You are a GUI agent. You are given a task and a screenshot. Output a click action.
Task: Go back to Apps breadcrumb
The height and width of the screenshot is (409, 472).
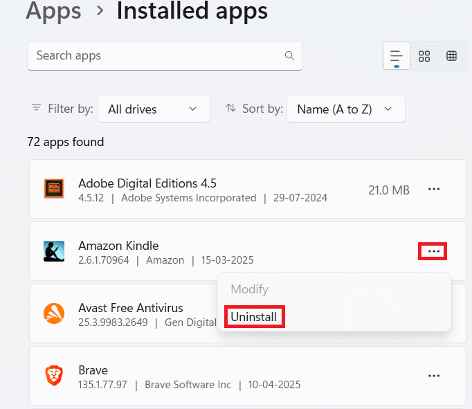[x=53, y=11]
